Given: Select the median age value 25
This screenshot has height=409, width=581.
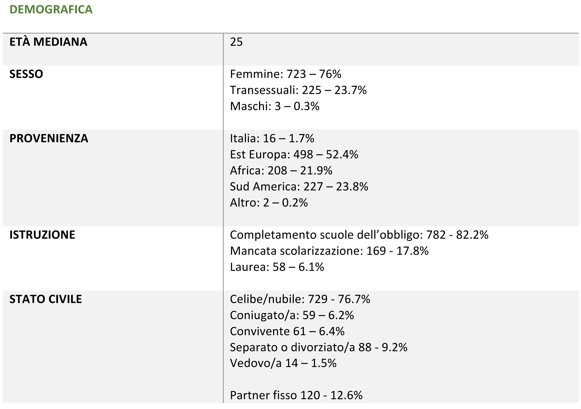Looking at the screenshot, I should tap(236, 42).
